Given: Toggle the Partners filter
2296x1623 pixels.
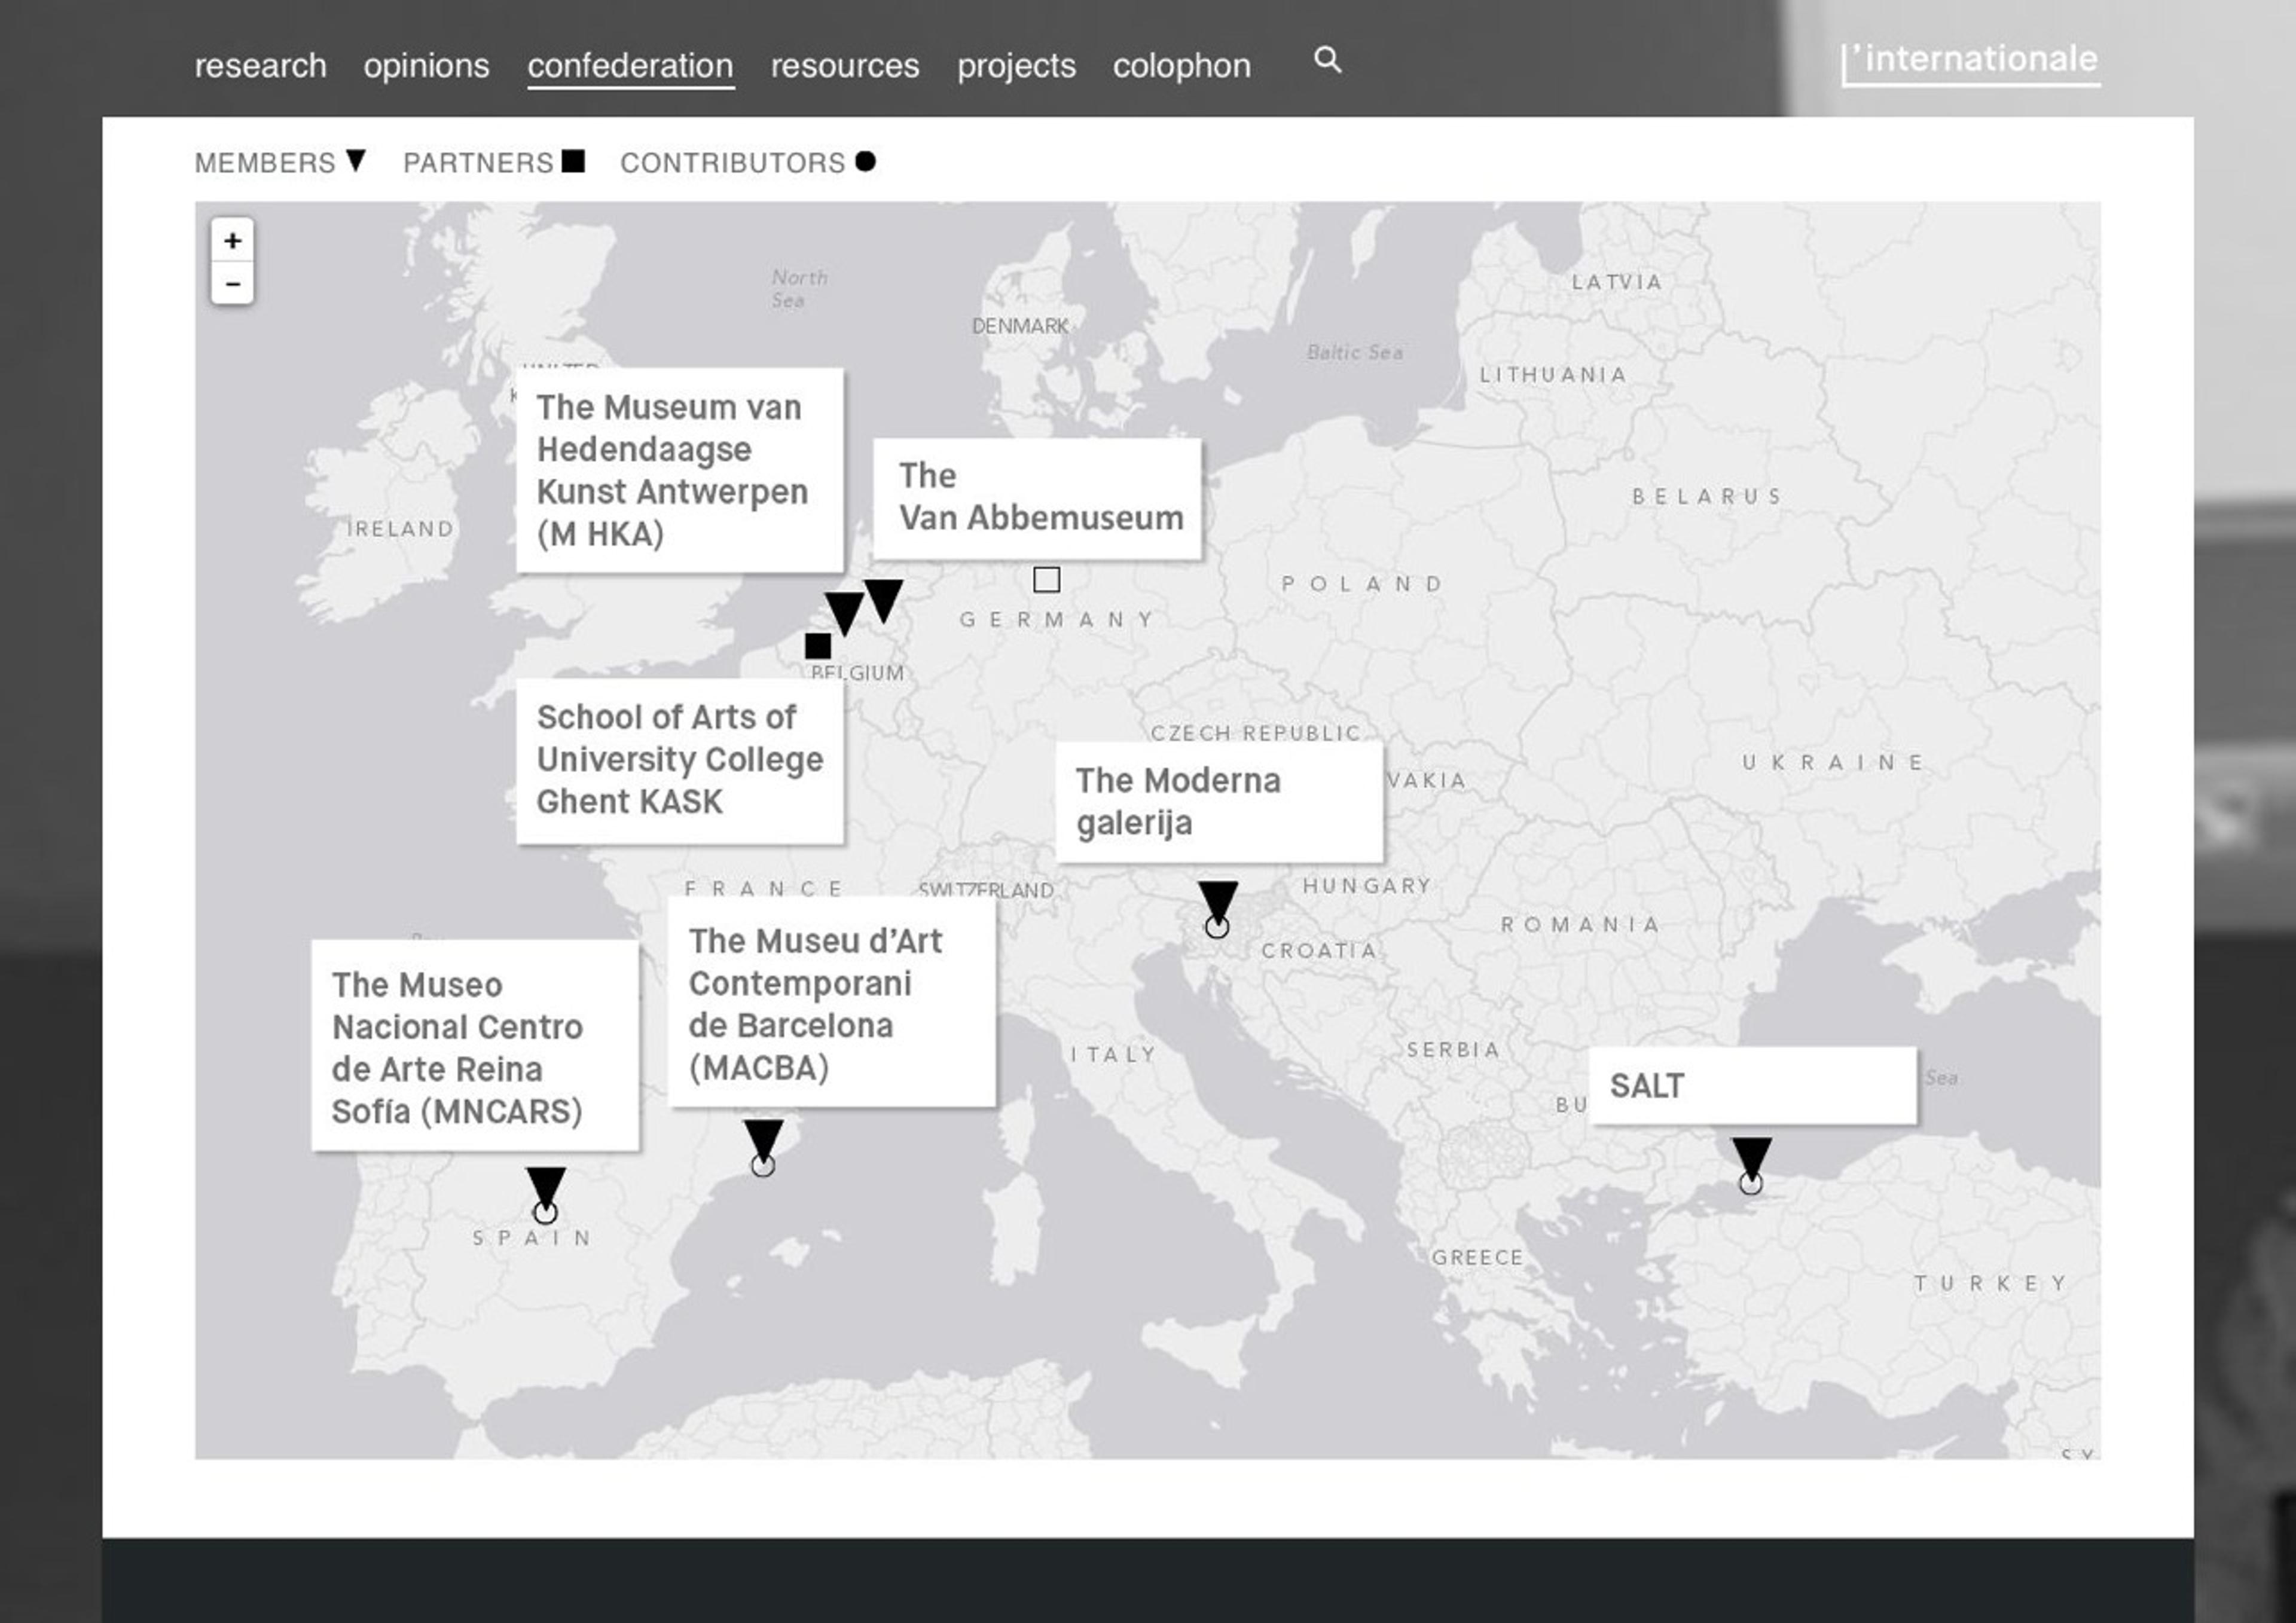Looking at the screenshot, I should click(493, 162).
